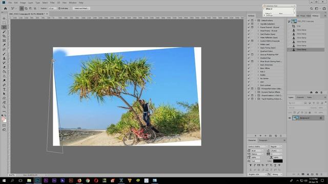
Task: Toggle checkmark for Vignette (selection) action
Action: (249, 24)
